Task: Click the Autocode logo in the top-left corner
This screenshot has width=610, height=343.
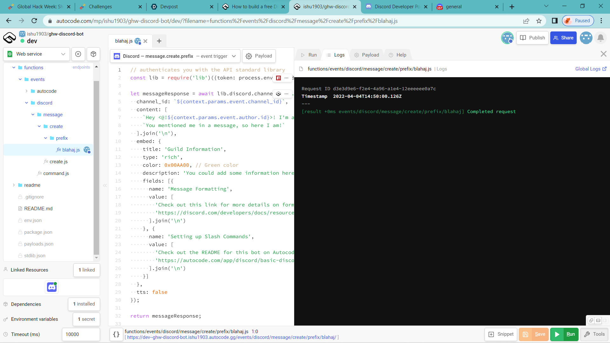Action: [9, 38]
